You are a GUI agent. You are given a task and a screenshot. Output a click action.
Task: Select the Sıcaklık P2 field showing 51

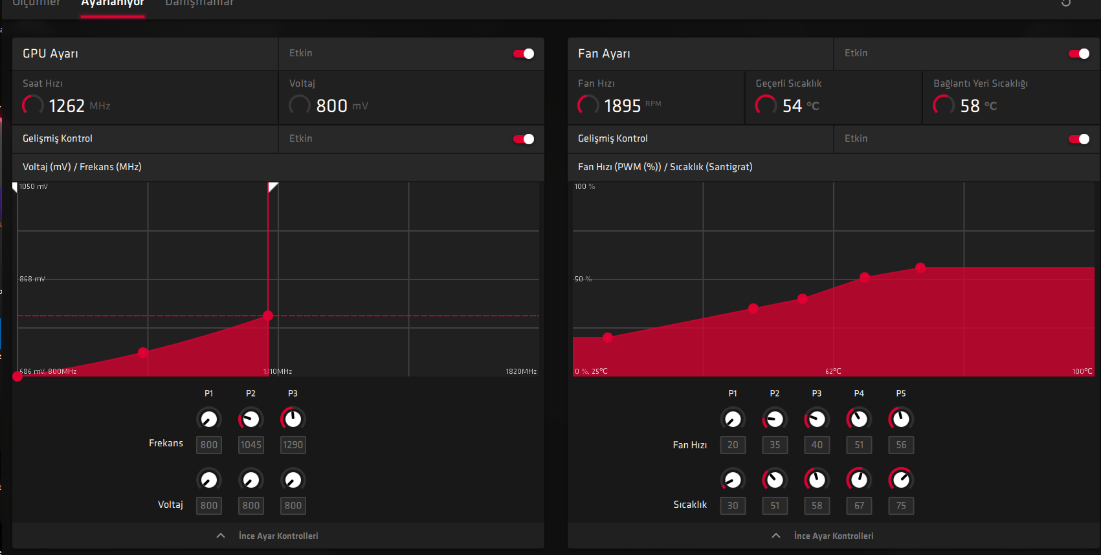775,506
